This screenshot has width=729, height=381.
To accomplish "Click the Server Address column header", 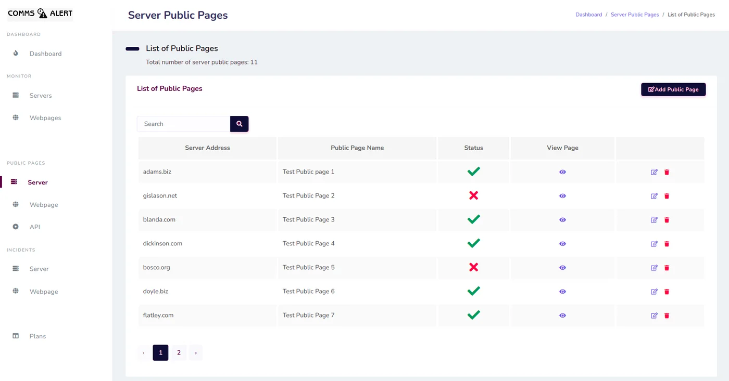I will click(x=207, y=148).
